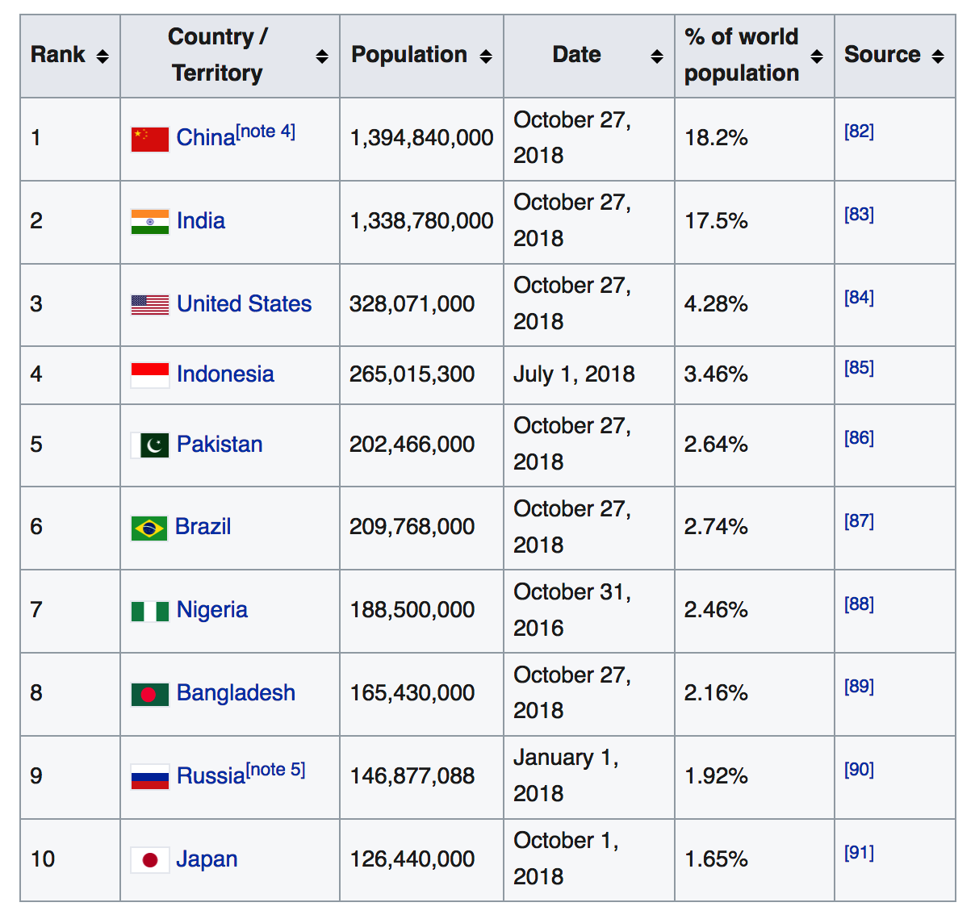This screenshot has width=975, height=915.
Task: Open the Nigeria country link
Action: click(x=211, y=610)
